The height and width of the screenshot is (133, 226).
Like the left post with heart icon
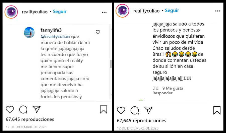10,109
